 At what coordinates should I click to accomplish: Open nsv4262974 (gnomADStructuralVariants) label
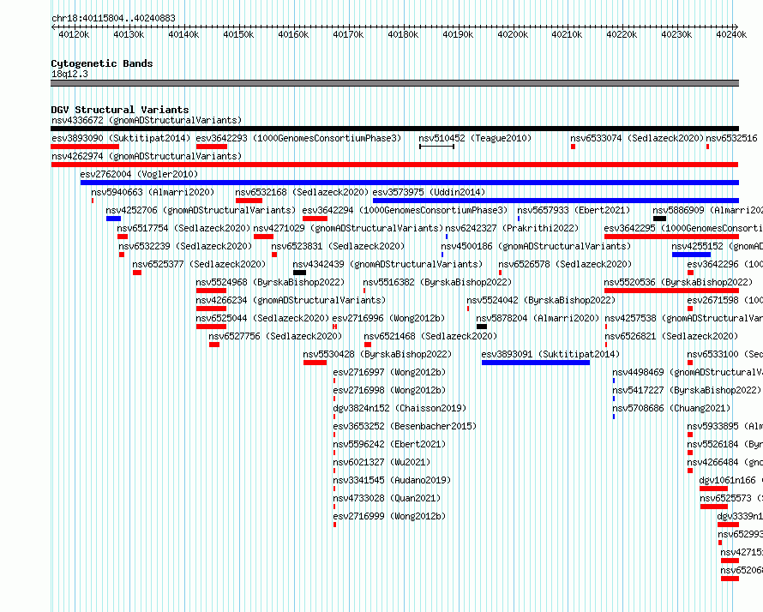tap(147, 156)
